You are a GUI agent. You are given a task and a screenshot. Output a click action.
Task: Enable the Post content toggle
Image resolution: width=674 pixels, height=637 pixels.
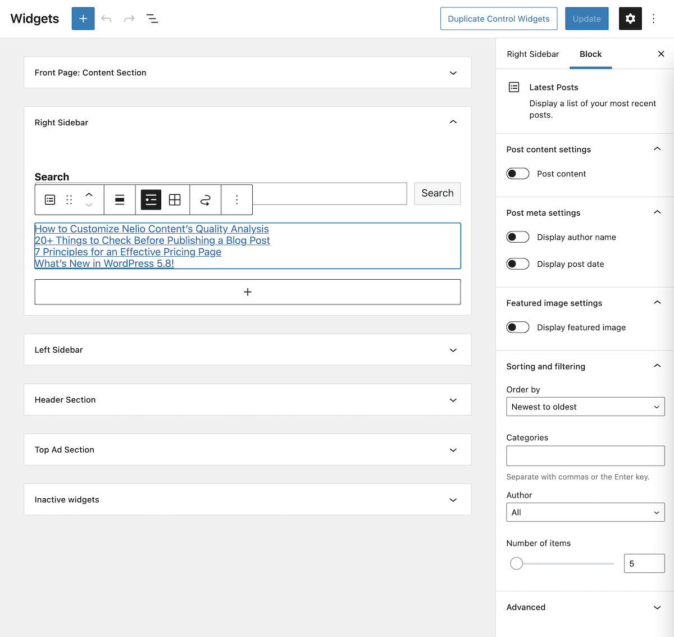(x=518, y=174)
